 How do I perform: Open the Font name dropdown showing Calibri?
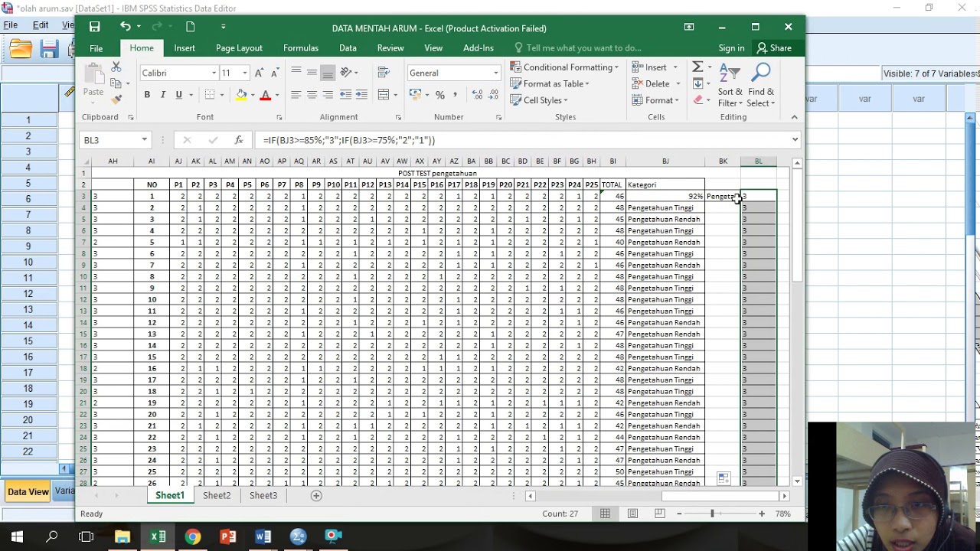coord(214,73)
